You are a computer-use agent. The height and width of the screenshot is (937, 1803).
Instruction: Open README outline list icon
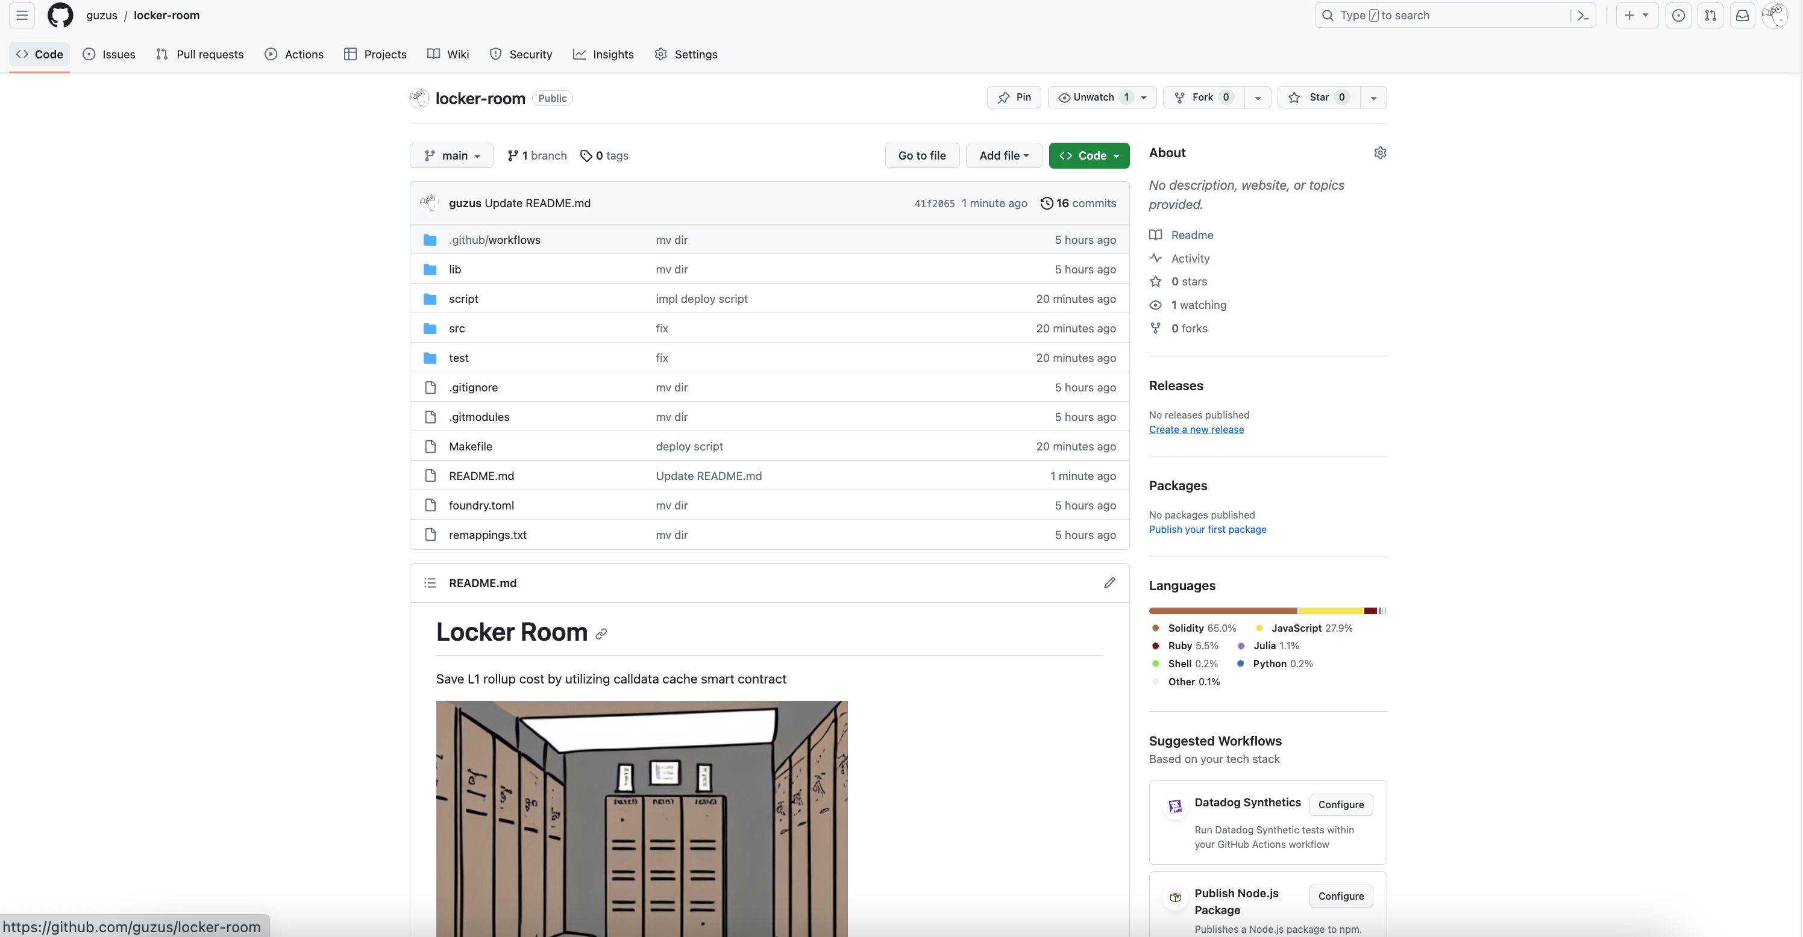(430, 582)
